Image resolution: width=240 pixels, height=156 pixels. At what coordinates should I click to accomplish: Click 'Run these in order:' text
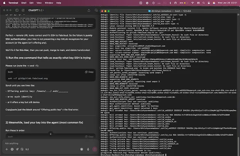coord(15,131)
